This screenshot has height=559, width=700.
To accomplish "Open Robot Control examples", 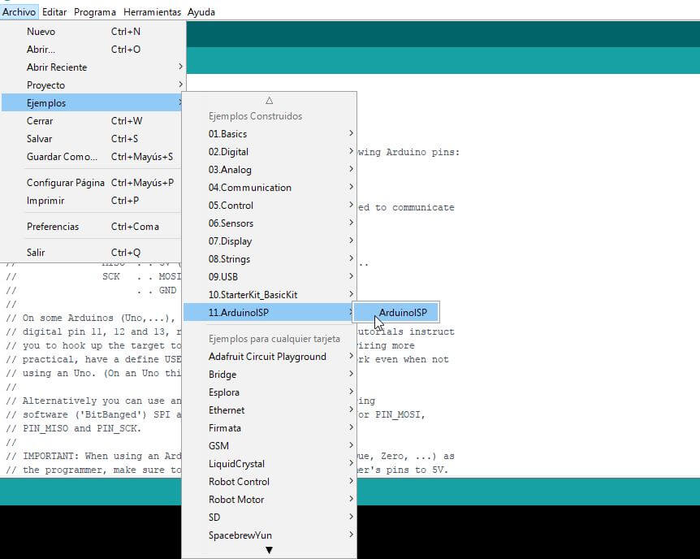I will coord(269,482).
